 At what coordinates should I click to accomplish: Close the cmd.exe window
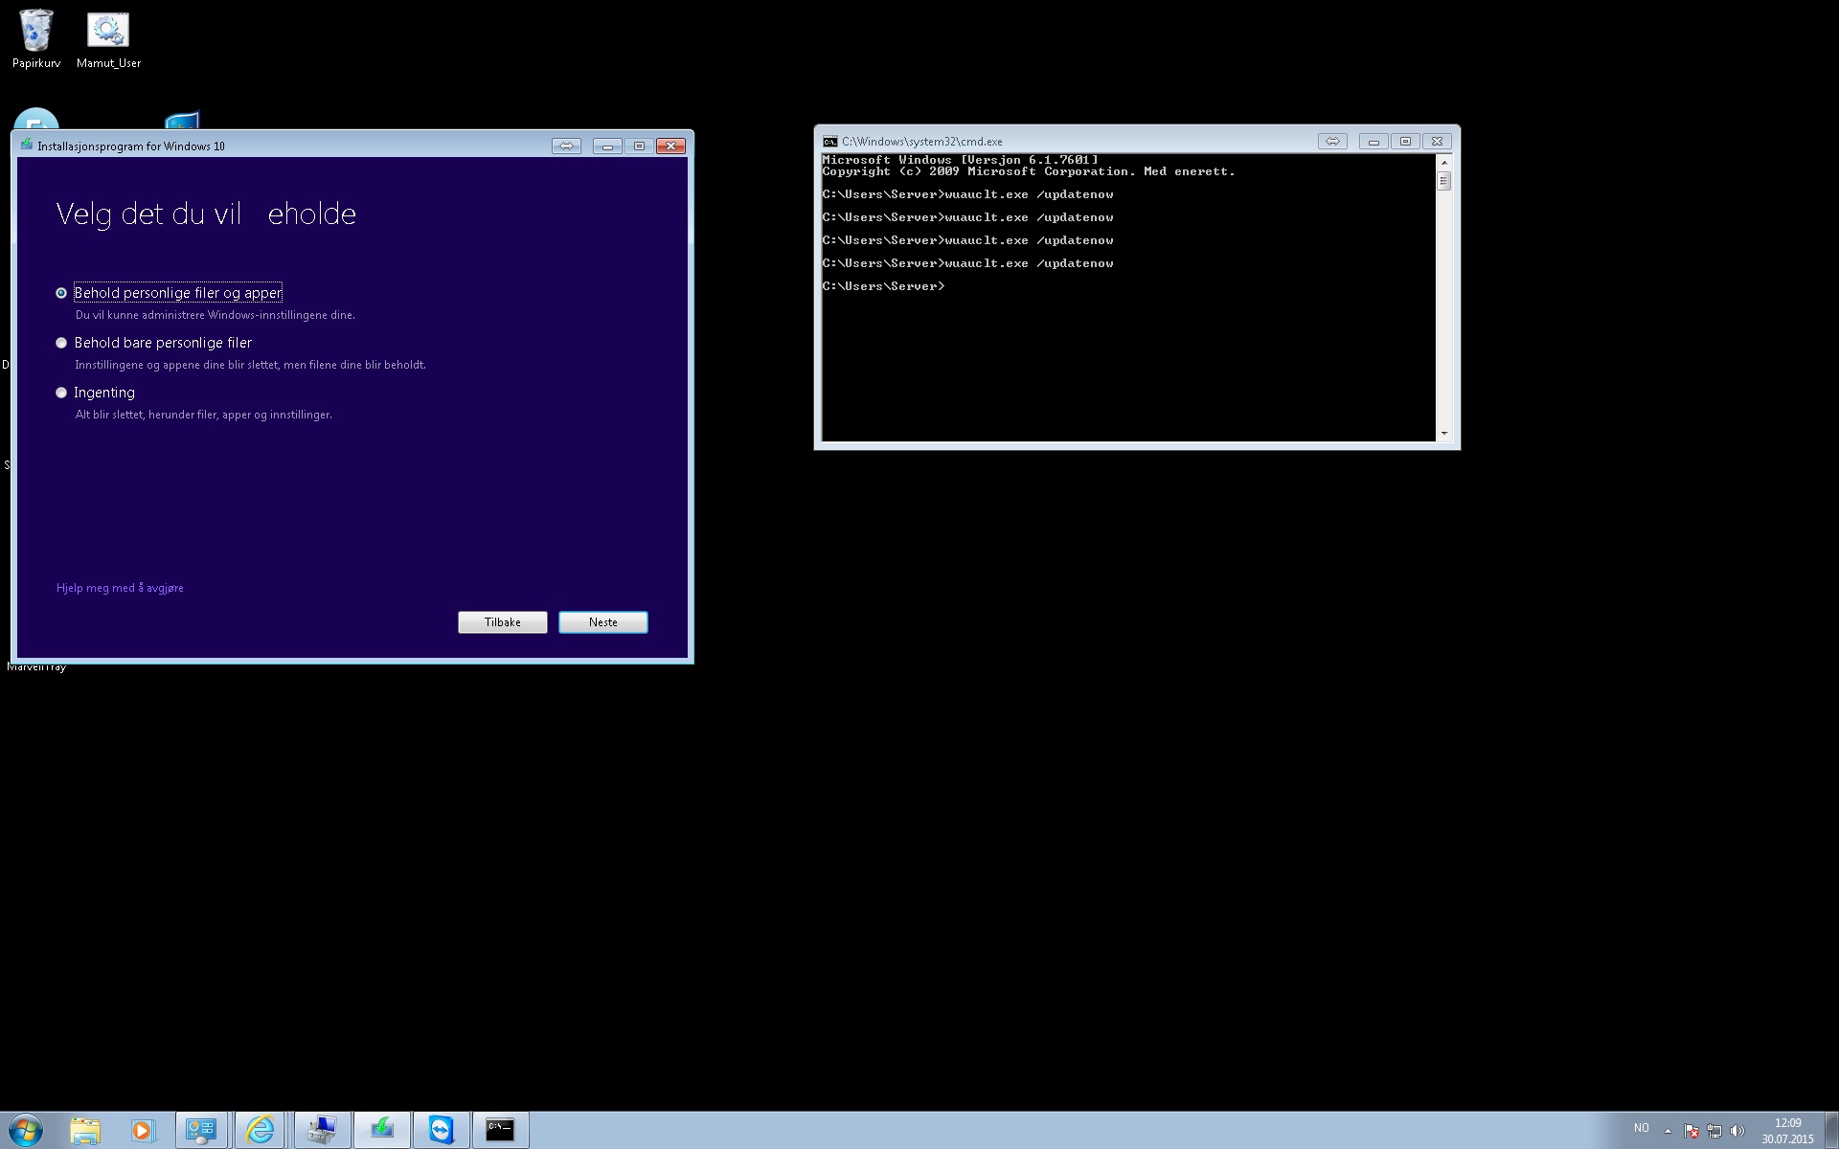pos(1437,141)
